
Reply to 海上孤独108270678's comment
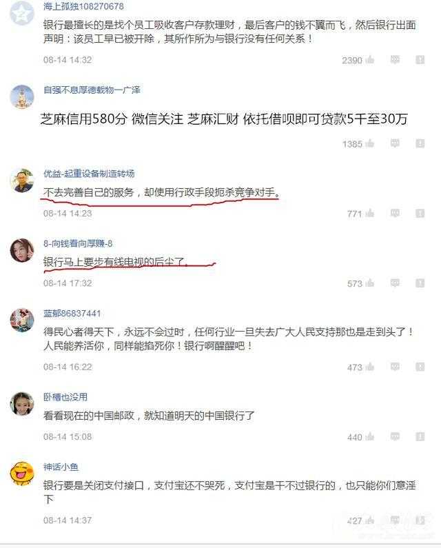395,60
